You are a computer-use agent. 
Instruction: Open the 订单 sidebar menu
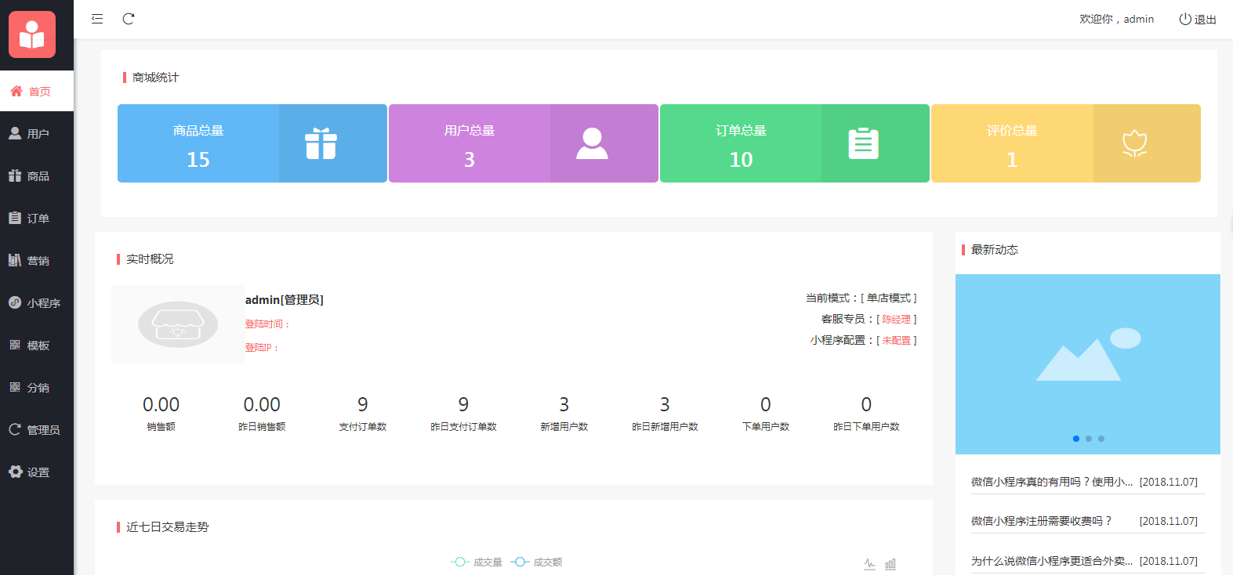[x=37, y=218]
